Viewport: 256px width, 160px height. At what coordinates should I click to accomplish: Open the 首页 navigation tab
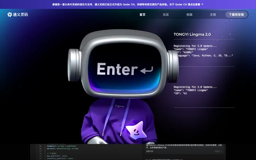point(142,15)
